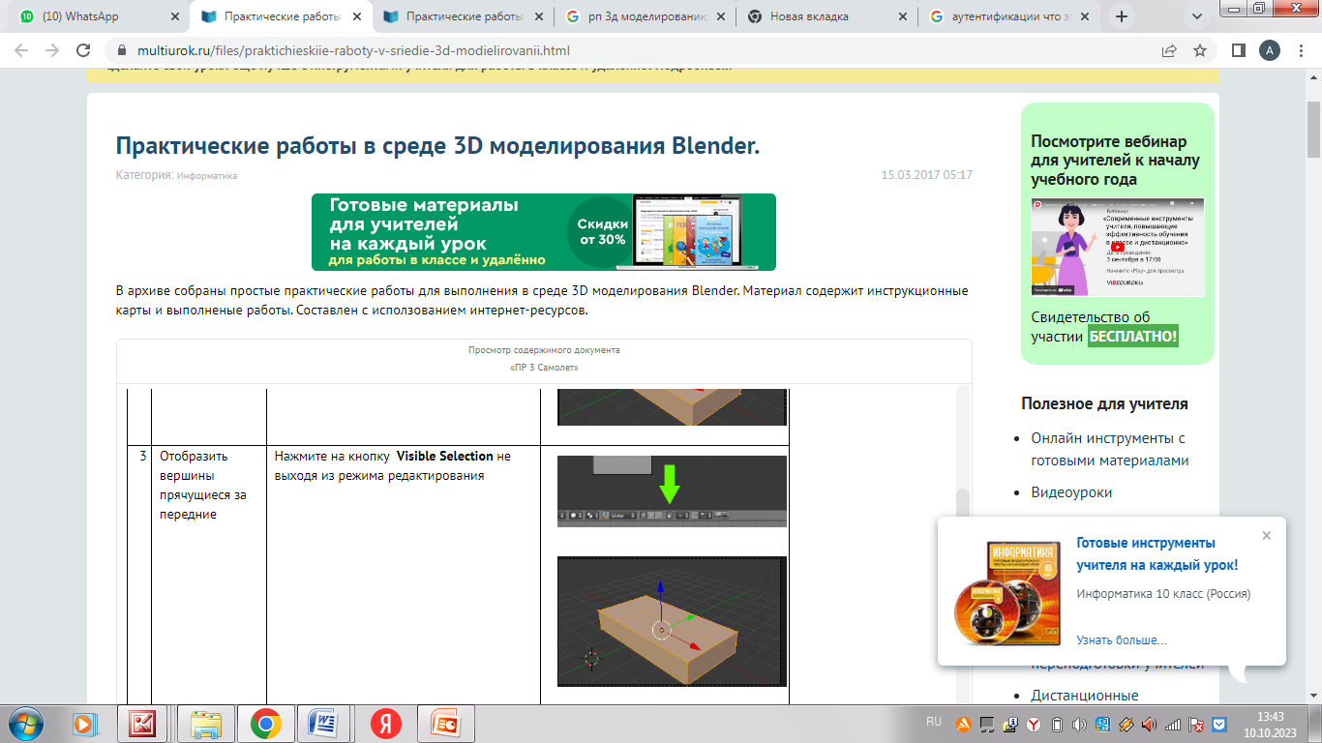Go forward in browser history
The image size is (1322, 743).
[52, 50]
